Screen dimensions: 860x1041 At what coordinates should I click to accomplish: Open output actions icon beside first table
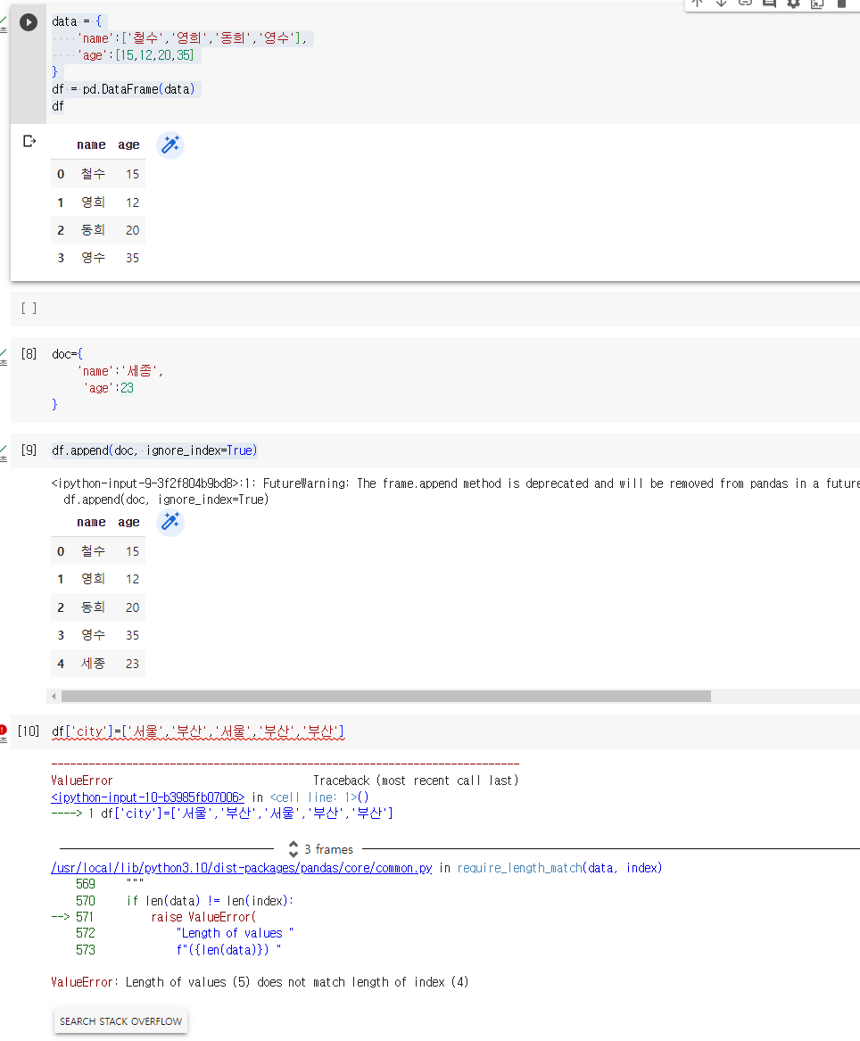tap(29, 141)
